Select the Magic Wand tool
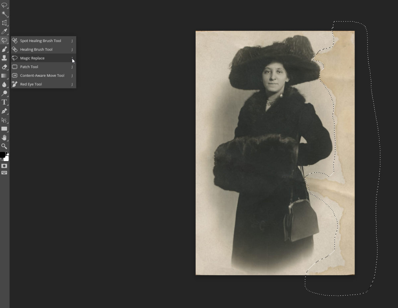Screen dimensions: 398x308 pyautogui.click(x=4, y=14)
